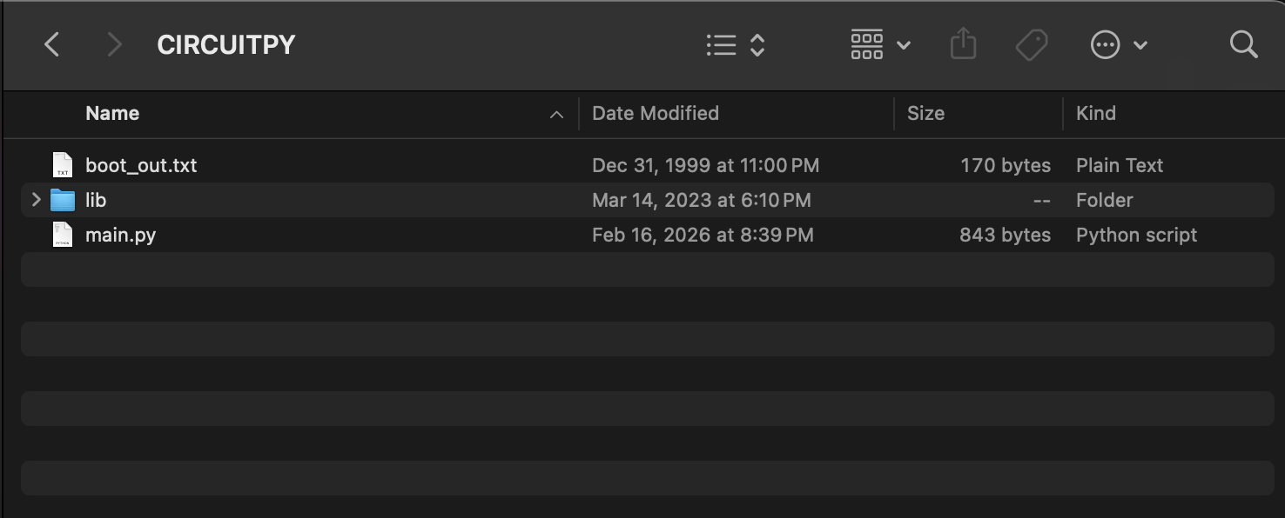Click the Share toolbar icon
Viewport: 1285px width, 518px height.
click(x=963, y=44)
